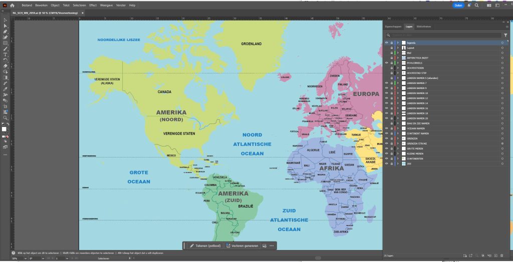Viewport: 513px width, 262px height.
Task: Click the LANDEN NAMEN 18 layer thumbnail
Action: 403,113
